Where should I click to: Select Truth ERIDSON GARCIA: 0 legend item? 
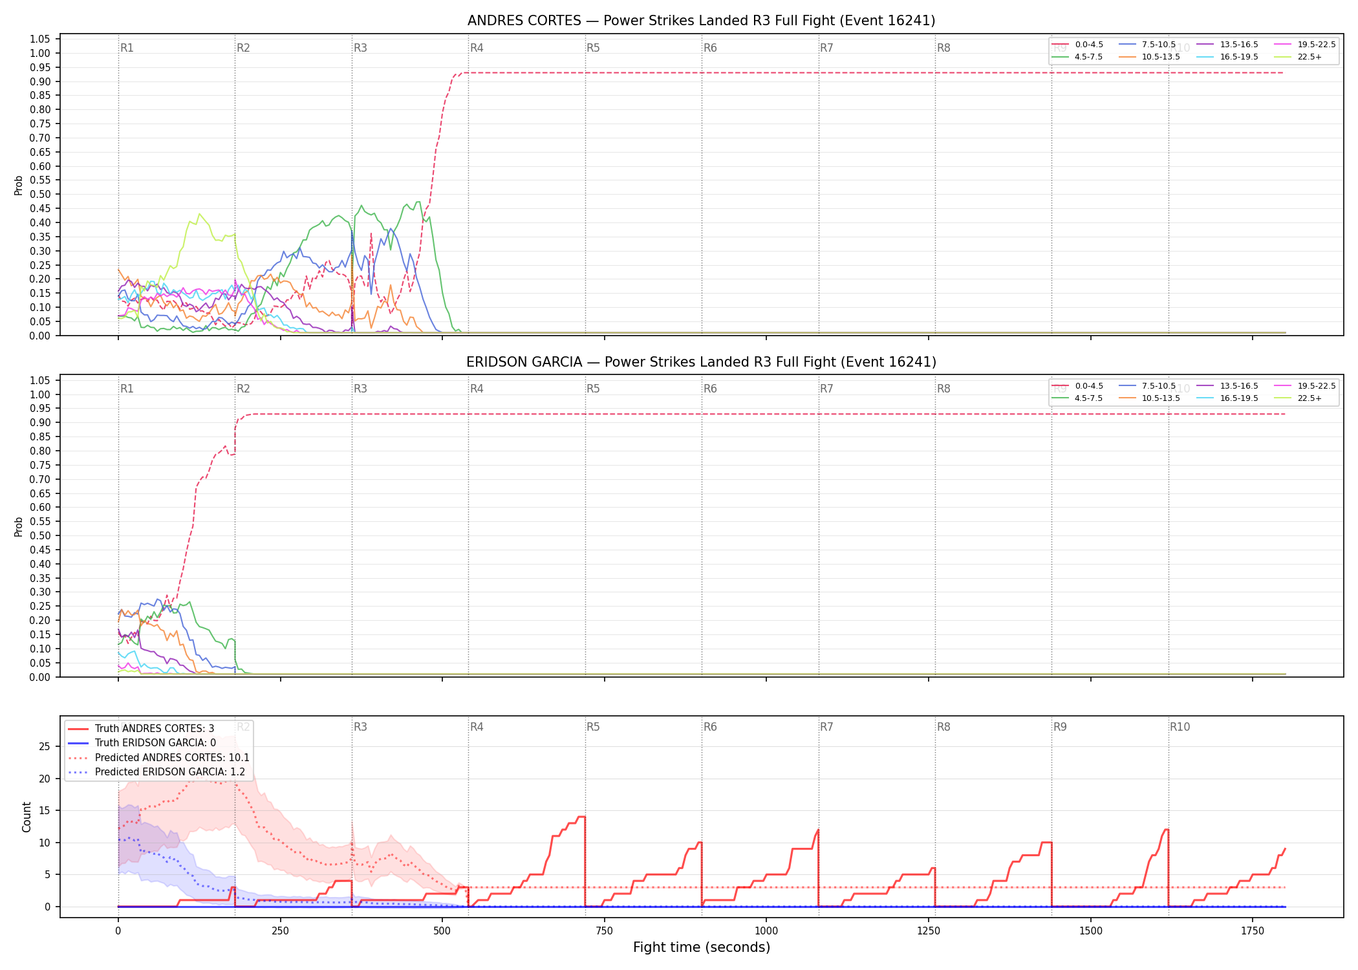[x=142, y=743]
